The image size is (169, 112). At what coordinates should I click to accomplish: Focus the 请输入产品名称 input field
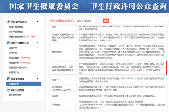coord(88,21)
